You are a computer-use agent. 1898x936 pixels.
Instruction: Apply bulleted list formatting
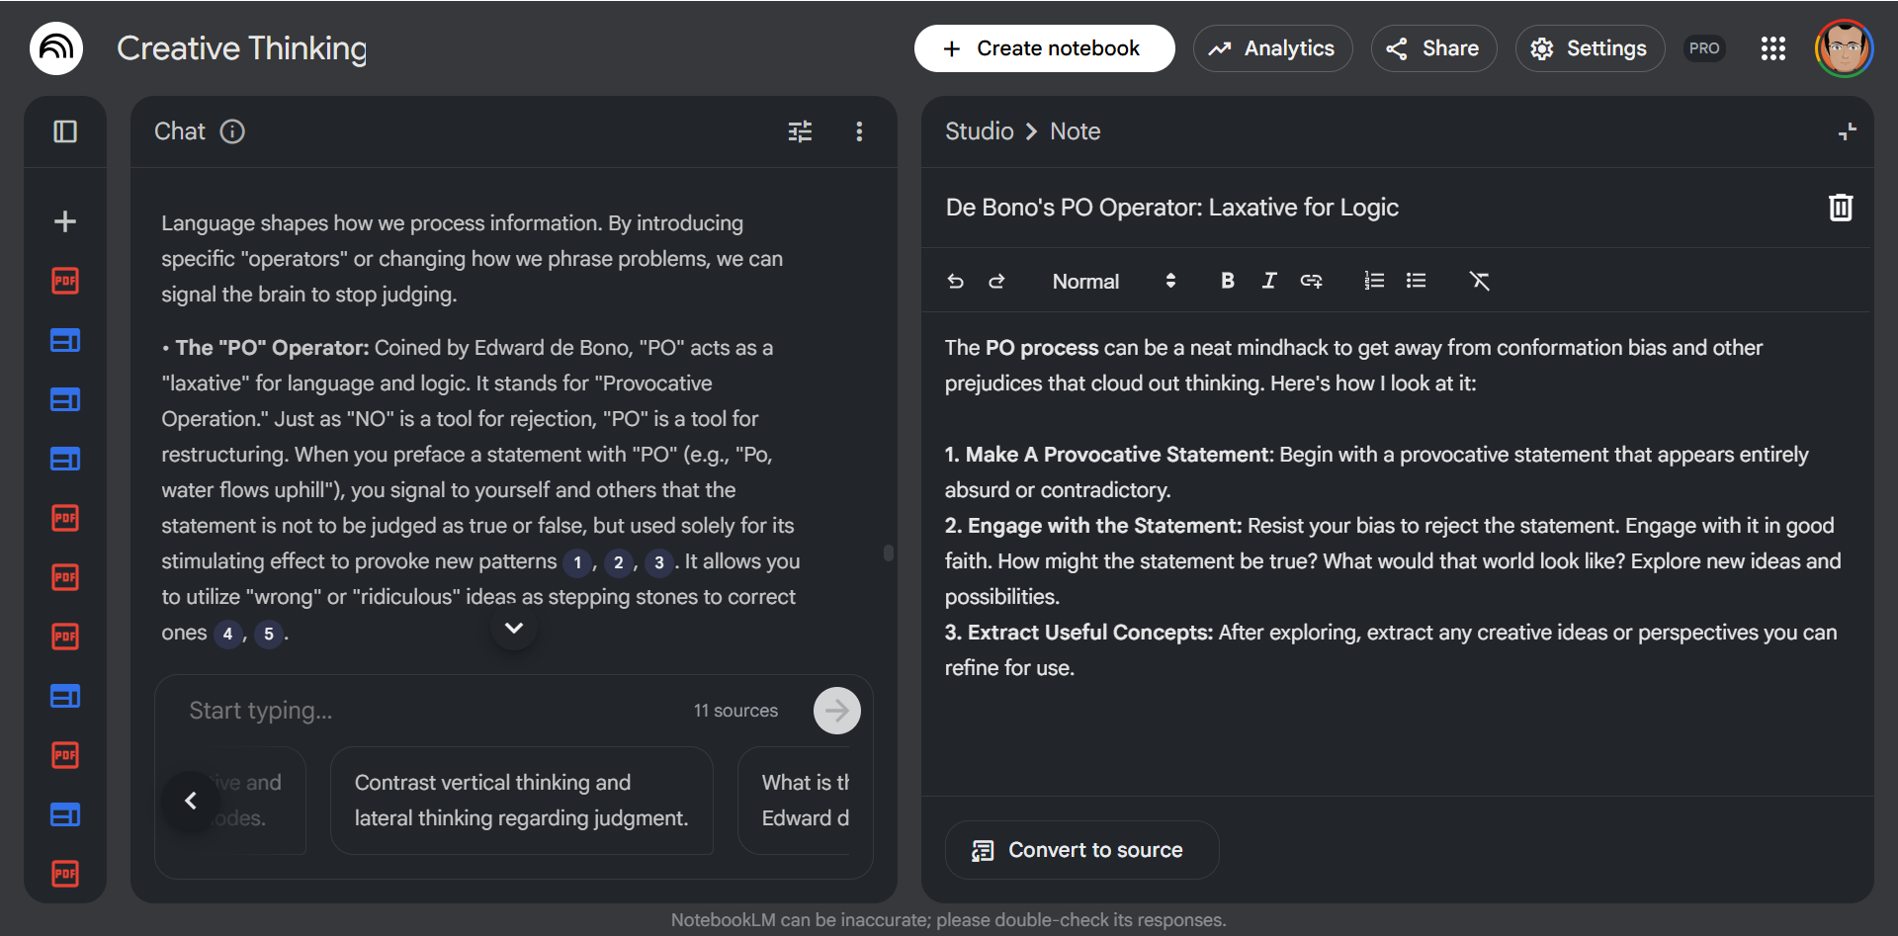coord(1416,282)
